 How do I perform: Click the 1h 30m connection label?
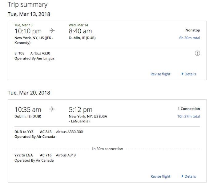(x=107, y=149)
